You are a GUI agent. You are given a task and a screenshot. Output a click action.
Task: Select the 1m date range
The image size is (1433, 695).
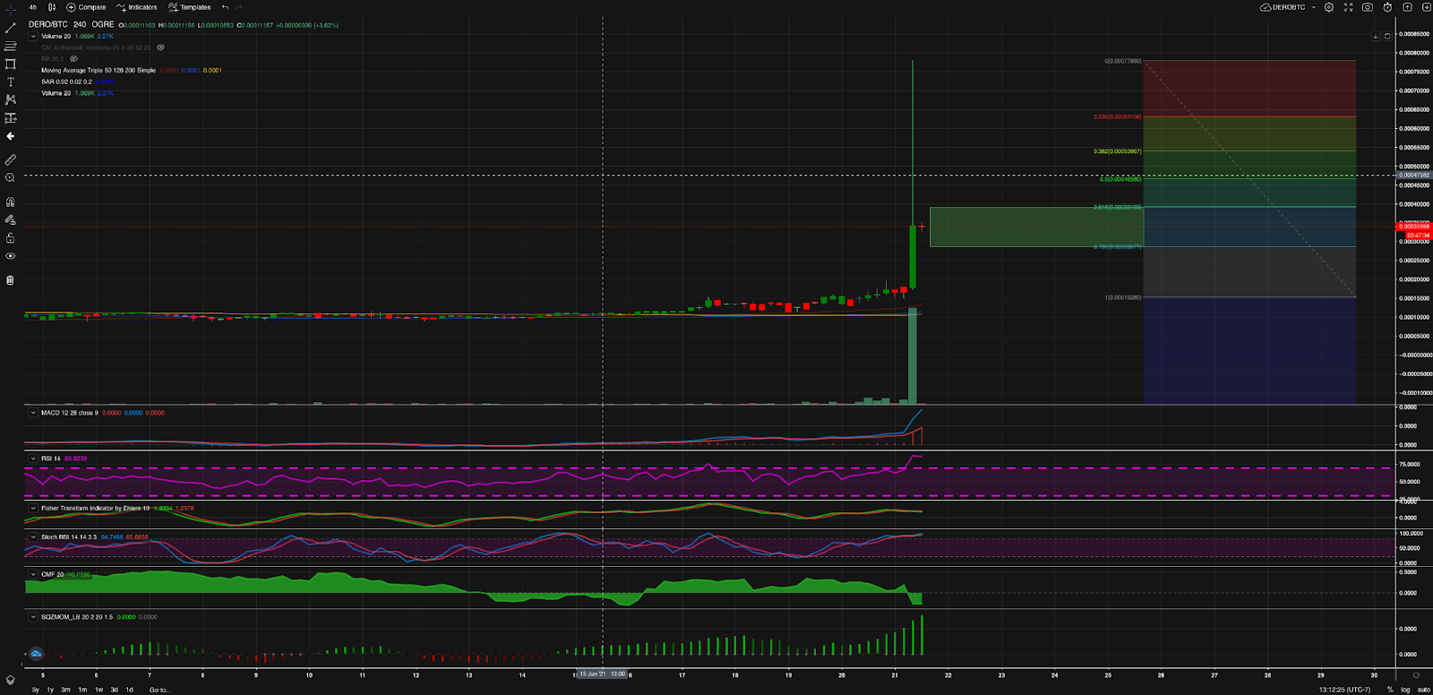(x=82, y=690)
